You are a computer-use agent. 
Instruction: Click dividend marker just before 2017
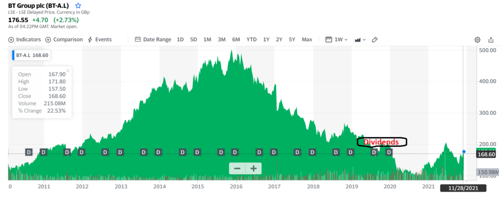[x=273, y=152]
